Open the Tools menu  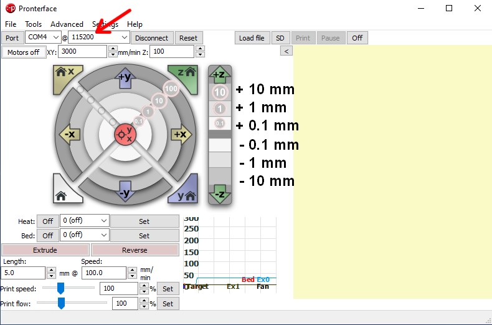click(33, 24)
